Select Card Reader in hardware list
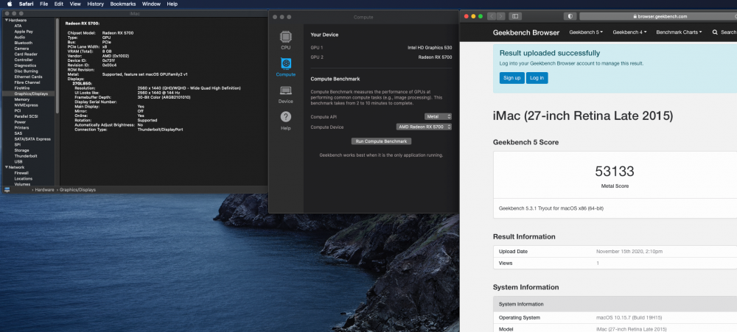737x332 pixels. (25, 54)
